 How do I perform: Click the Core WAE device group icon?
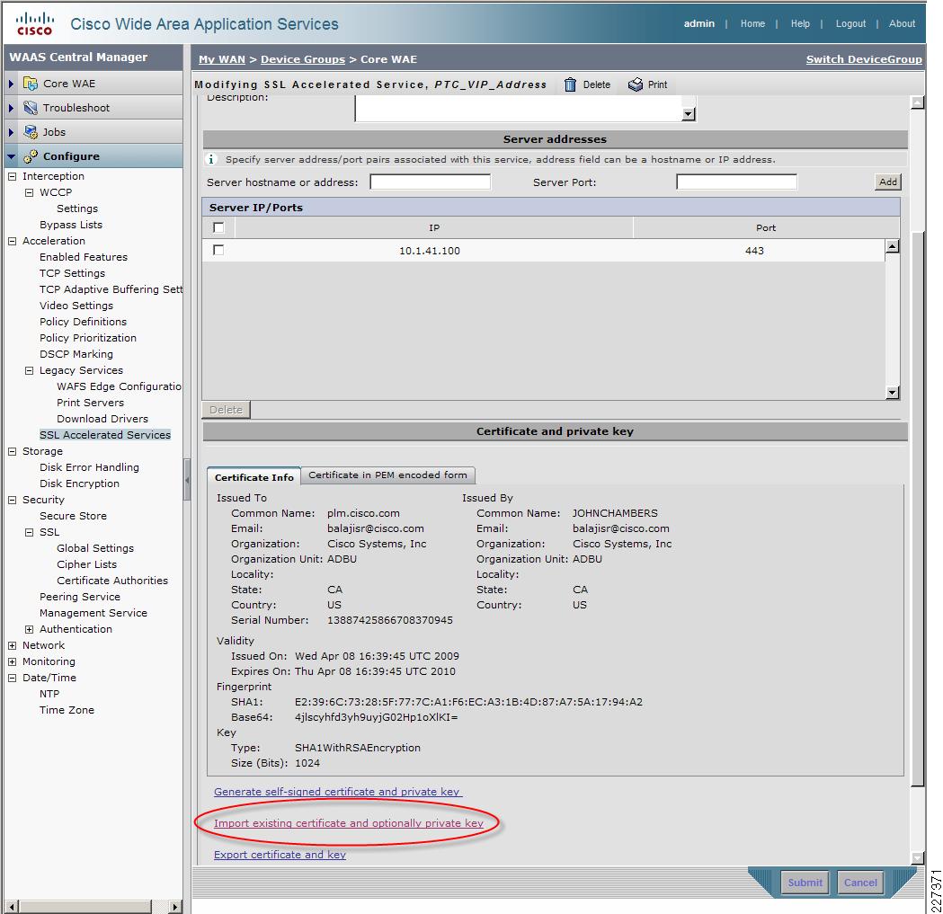pos(30,83)
